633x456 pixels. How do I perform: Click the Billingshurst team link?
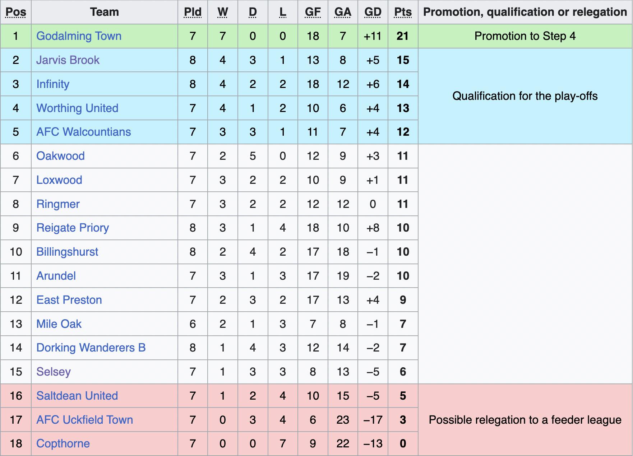67,252
